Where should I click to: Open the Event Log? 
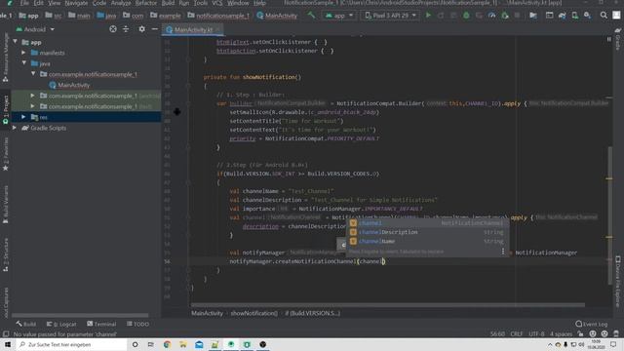tap(592, 324)
